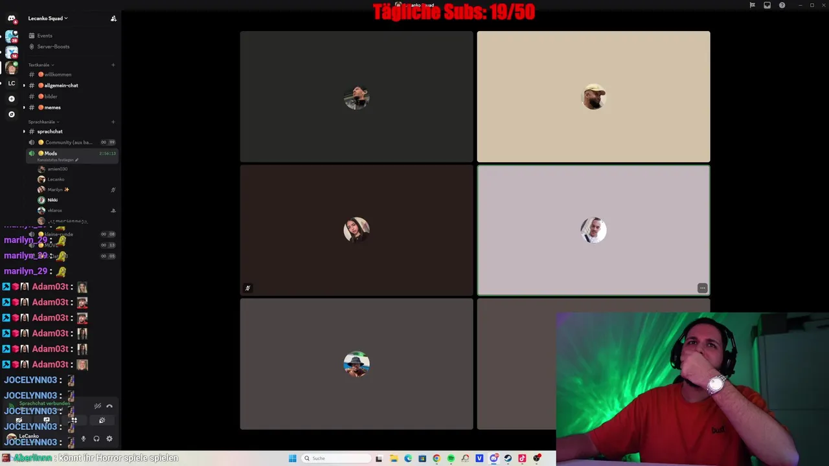829x466 pixels.
Task: Click the bottom-left video tile with the hat avatar
Action: click(x=356, y=364)
